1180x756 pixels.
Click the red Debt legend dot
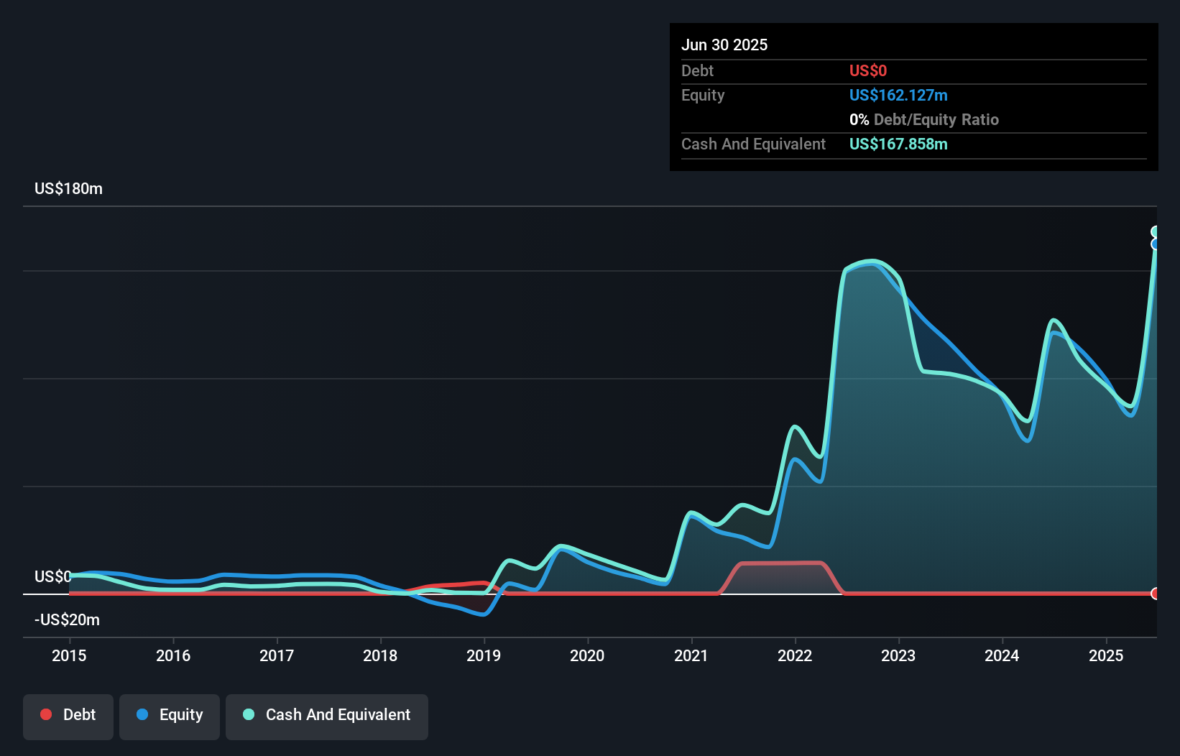pyautogui.click(x=46, y=714)
